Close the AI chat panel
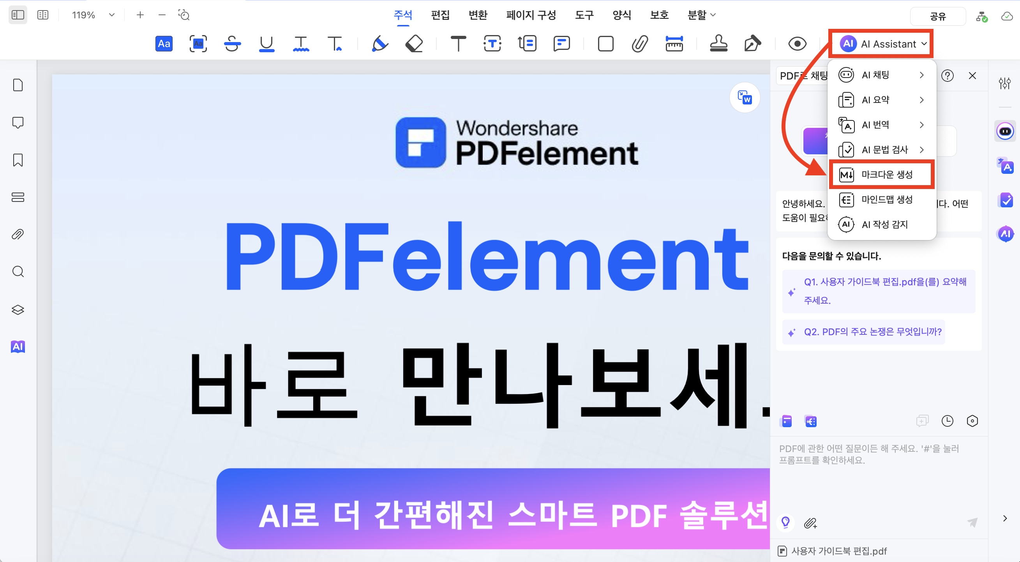Screen dimensions: 1020x562 pyautogui.click(x=972, y=75)
